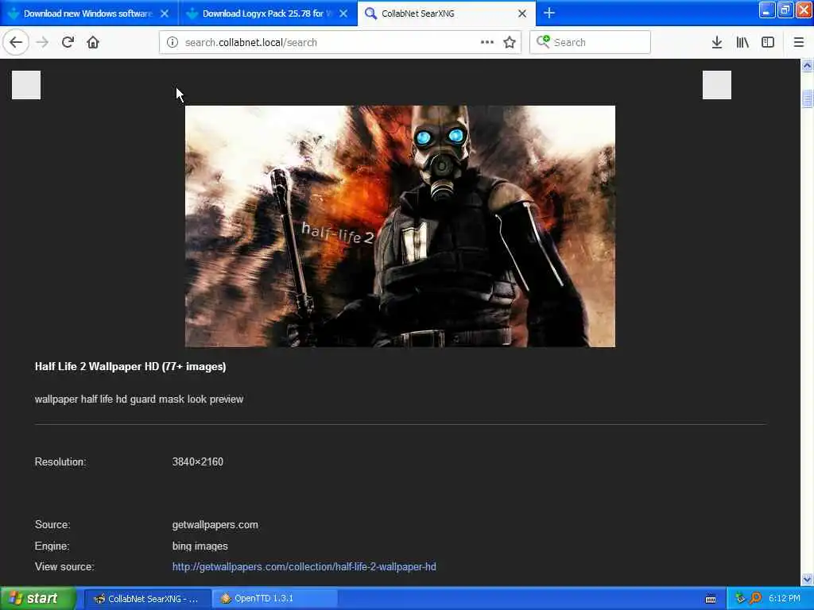Click the vertical scrollbar thumb
The height and width of the screenshot is (610, 814).
808,98
